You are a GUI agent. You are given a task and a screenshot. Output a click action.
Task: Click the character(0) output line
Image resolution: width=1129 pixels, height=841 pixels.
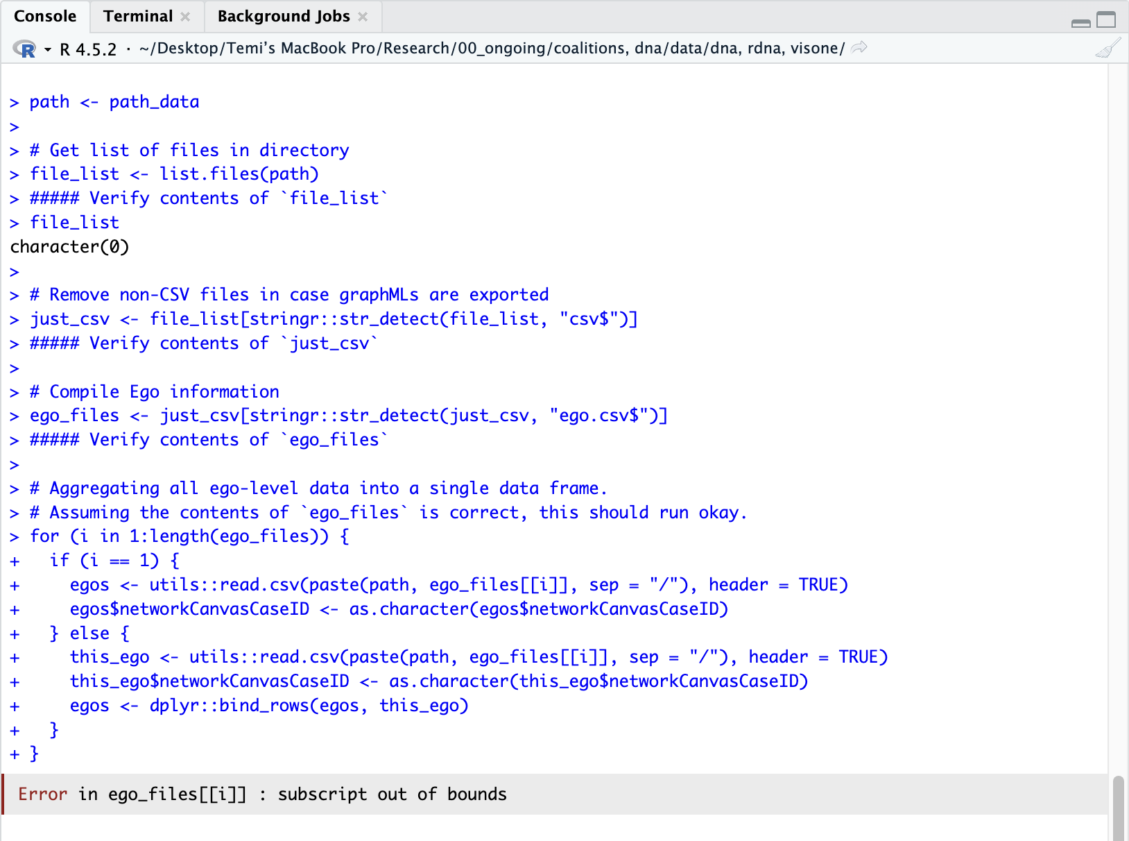[70, 247]
